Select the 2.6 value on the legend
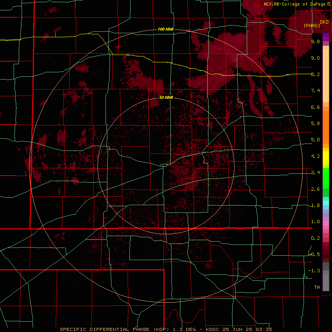The height and width of the screenshot is (332, 332). coord(315,189)
